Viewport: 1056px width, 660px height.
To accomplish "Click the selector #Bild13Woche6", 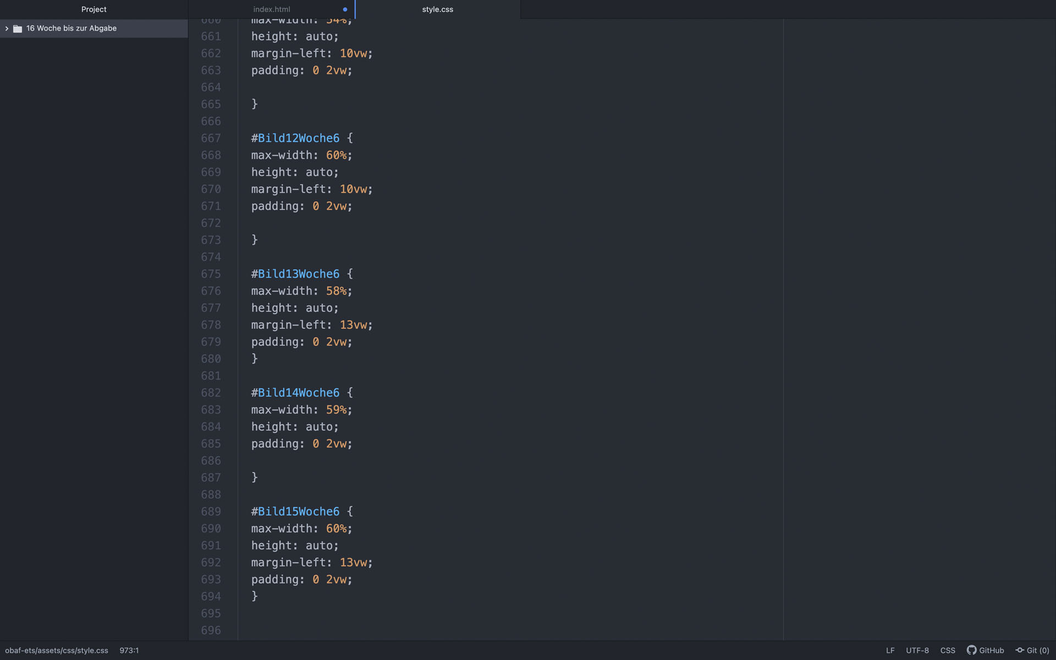I will [x=295, y=274].
